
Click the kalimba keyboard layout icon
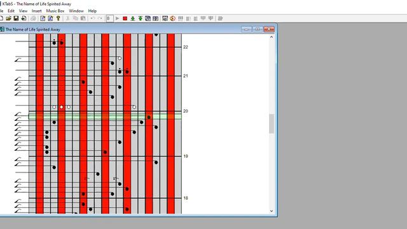pyautogui.click(x=165, y=18)
